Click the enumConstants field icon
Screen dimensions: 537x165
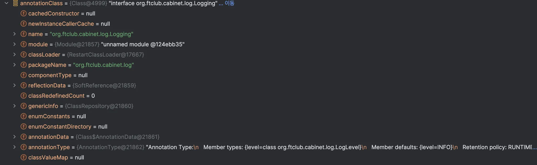(24, 116)
